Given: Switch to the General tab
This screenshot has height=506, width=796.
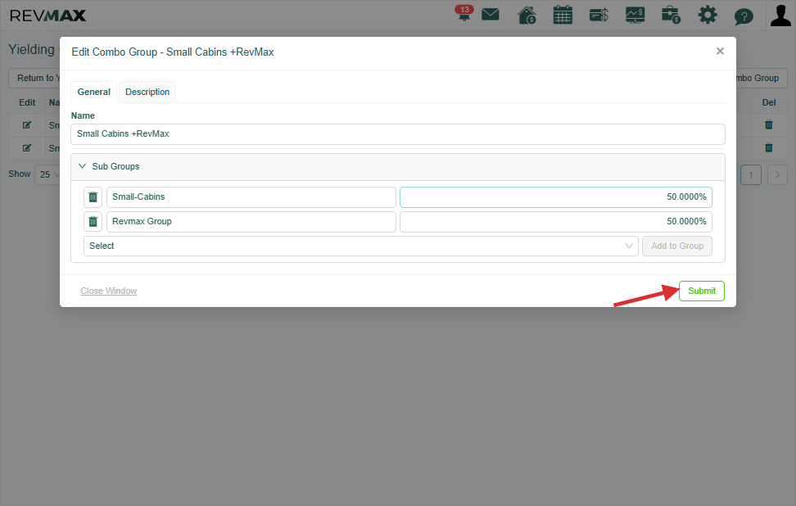Looking at the screenshot, I should coord(94,92).
